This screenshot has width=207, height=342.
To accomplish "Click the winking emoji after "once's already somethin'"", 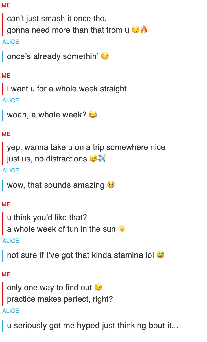I will [x=105, y=56].
